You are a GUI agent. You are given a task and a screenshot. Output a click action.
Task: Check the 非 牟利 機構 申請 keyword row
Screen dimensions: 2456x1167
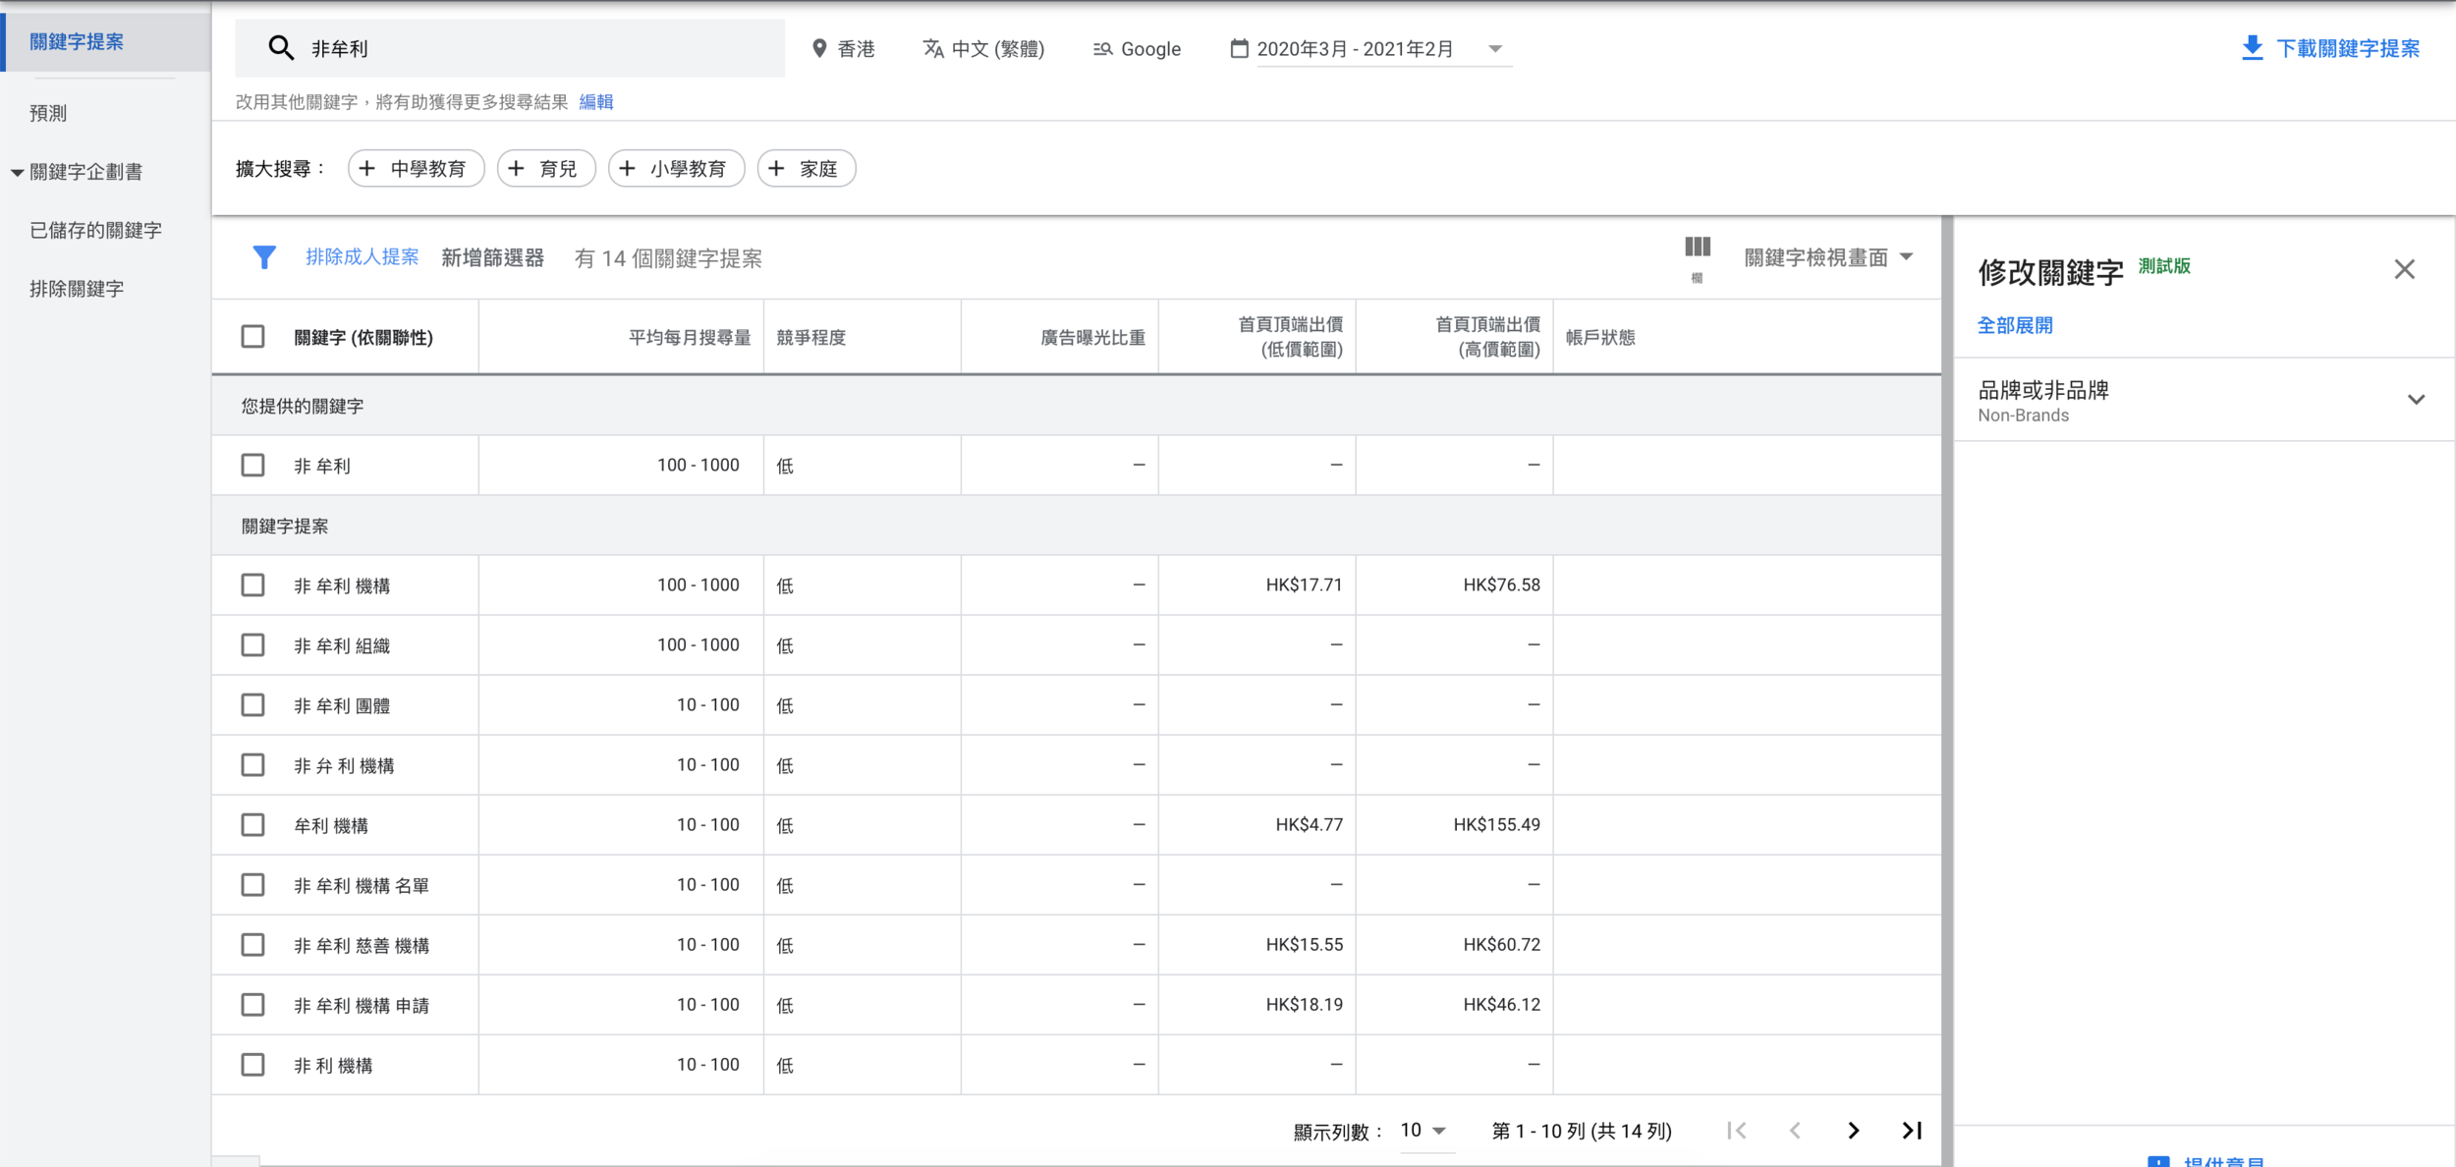(x=252, y=1005)
